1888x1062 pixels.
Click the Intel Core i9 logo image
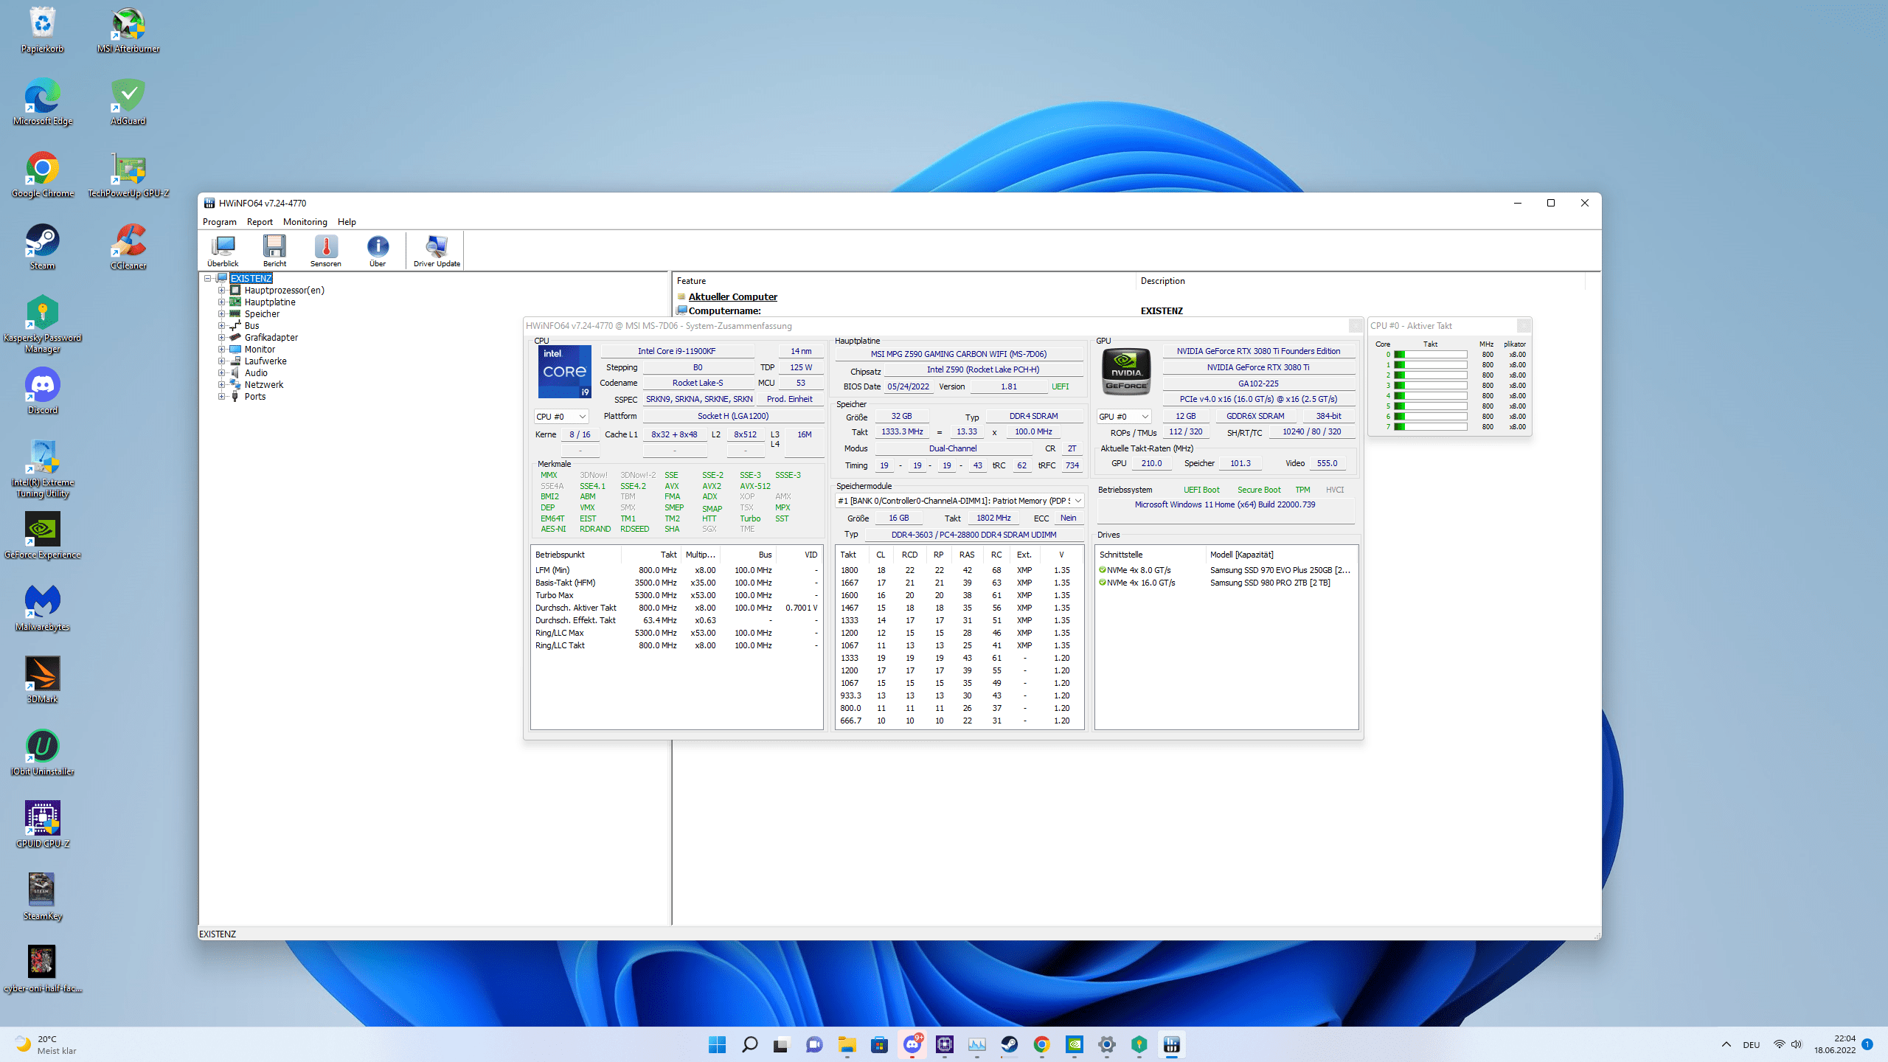[564, 372]
